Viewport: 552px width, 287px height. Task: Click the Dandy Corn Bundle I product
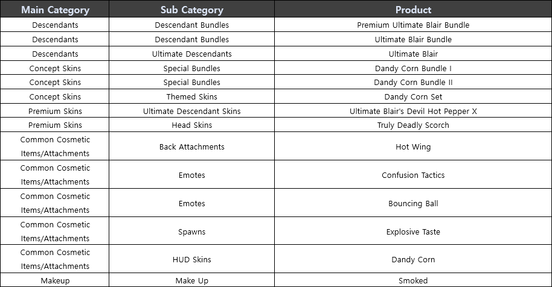(413, 68)
